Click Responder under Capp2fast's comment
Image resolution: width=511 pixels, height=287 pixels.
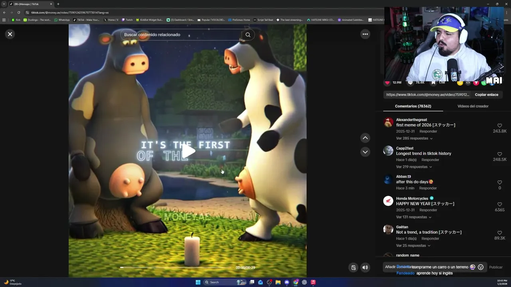[x=430, y=160]
